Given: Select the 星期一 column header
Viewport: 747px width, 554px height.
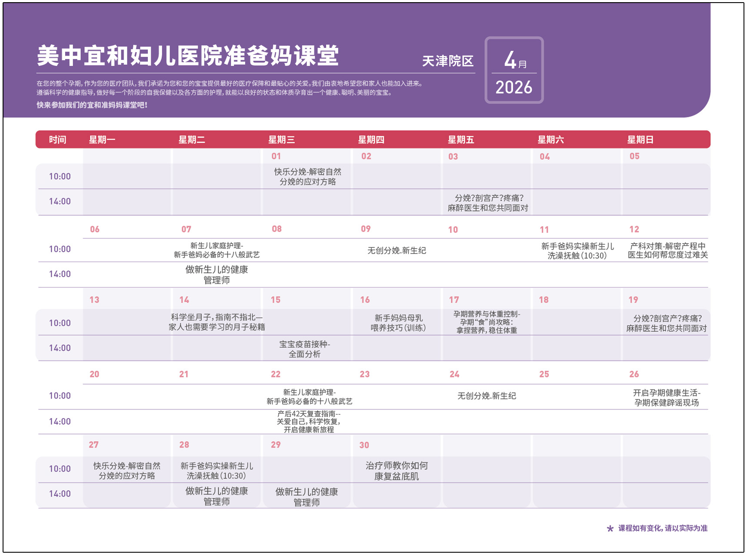Looking at the screenshot, I should click(102, 140).
